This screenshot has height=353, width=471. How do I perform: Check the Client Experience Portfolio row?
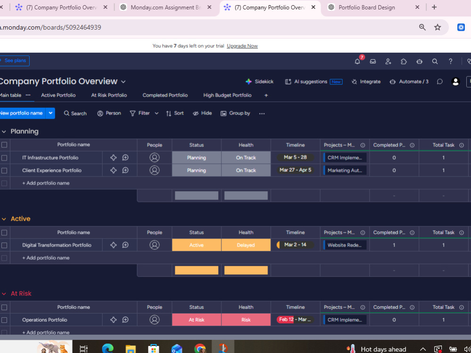[4, 170]
